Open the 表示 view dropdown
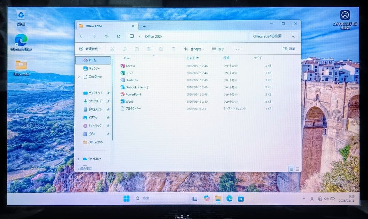 pyautogui.click(x=220, y=49)
